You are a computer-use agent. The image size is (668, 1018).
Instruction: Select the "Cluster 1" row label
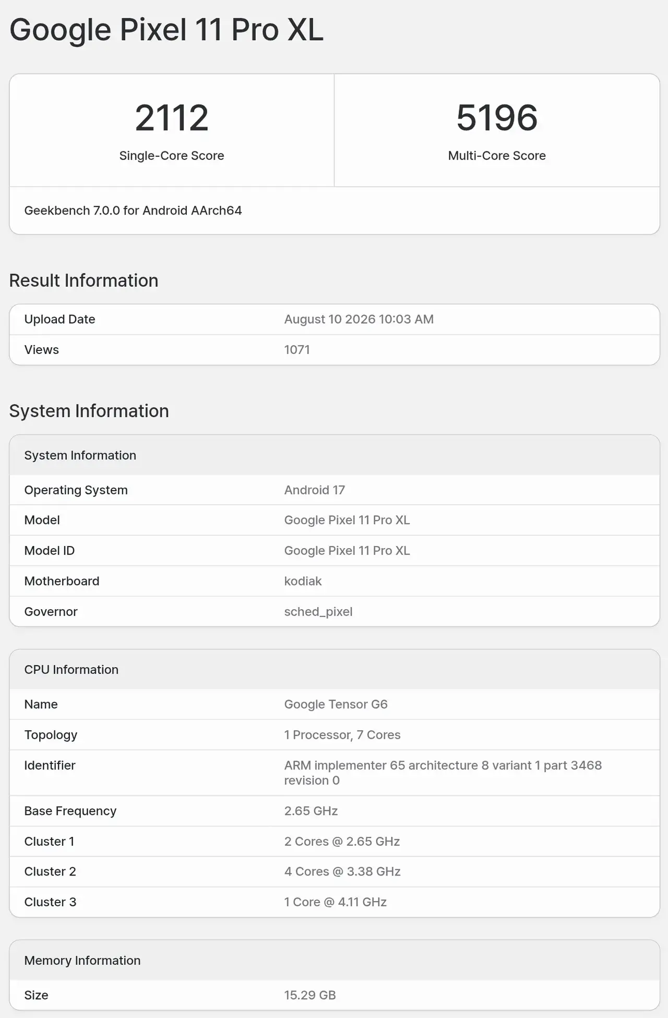49,842
